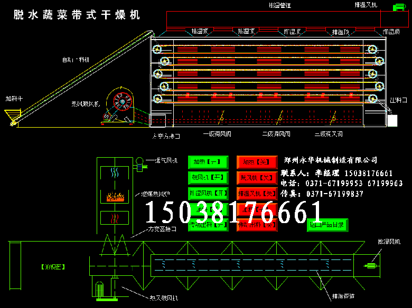412x308 pixels.
Task: Click the coal furnace flame icon
Action: click(x=114, y=197)
